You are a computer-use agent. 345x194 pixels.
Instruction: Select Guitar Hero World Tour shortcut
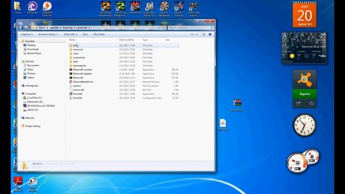150,9
